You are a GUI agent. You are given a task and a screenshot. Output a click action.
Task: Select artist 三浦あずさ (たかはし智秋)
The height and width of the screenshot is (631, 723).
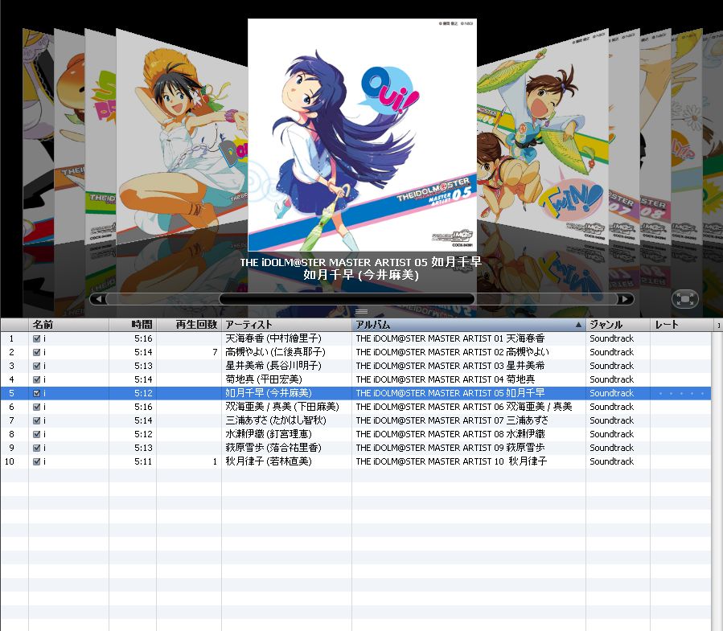click(276, 420)
